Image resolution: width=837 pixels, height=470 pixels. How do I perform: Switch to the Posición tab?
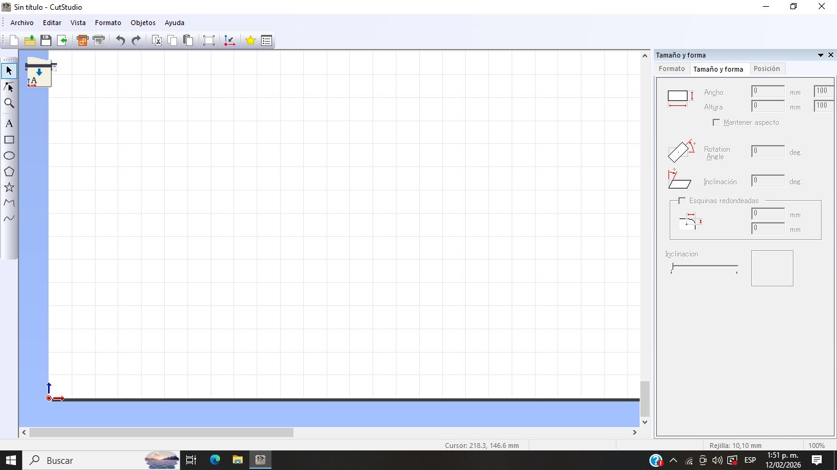click(x=767, y=69)
